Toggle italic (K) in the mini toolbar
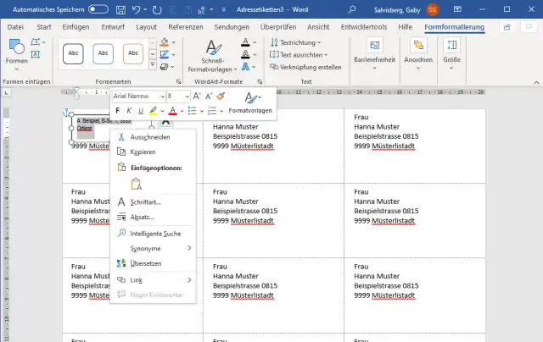Screen dimensions: 543x342 128,111
